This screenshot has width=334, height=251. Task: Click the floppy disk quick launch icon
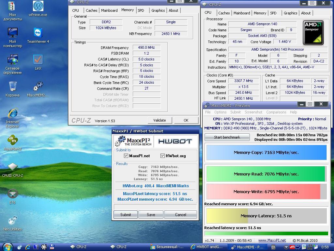click(52, 247)
